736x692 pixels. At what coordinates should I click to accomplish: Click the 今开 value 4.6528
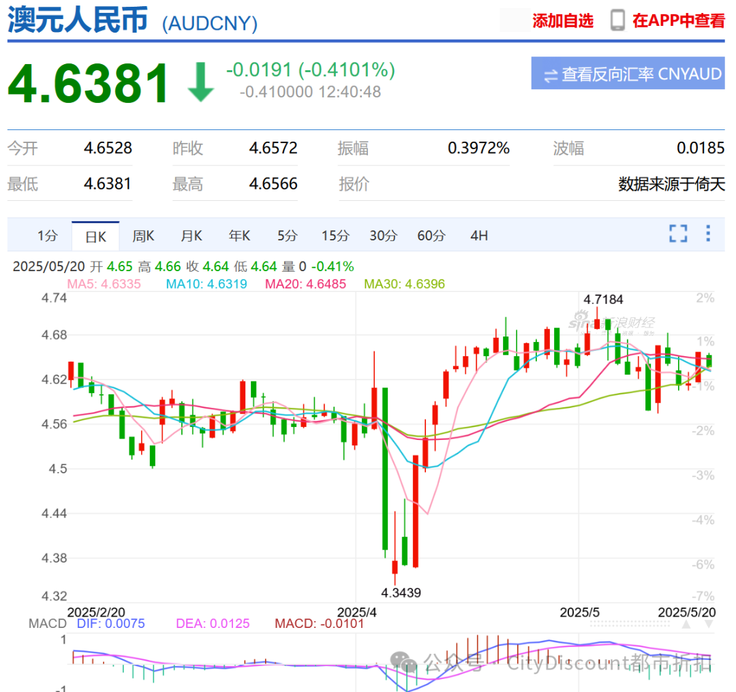[x=108, y=148]
